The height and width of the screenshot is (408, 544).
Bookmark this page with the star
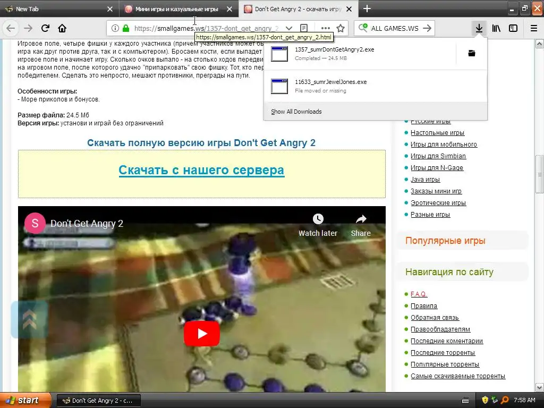pos(341,28)
